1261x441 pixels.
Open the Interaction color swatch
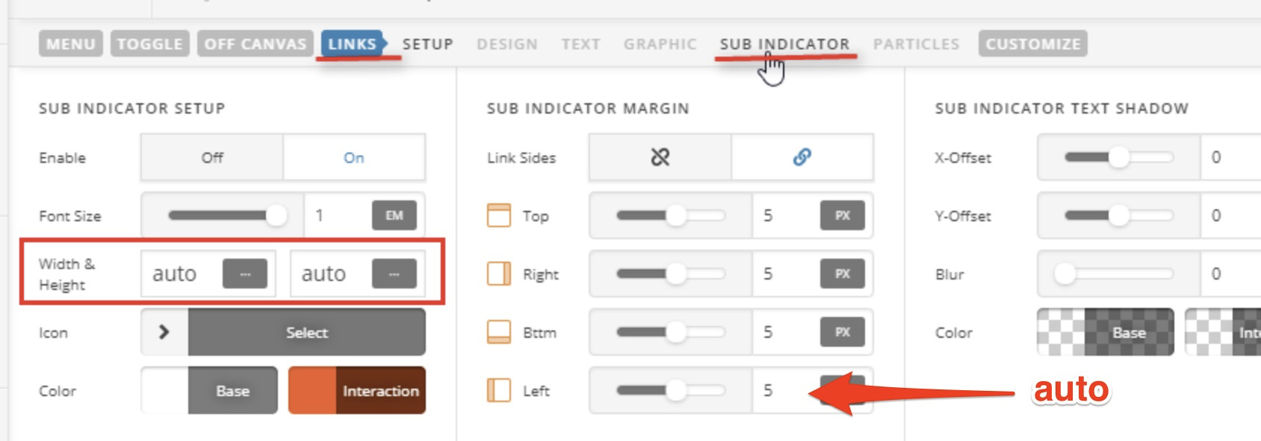point(357,390)
